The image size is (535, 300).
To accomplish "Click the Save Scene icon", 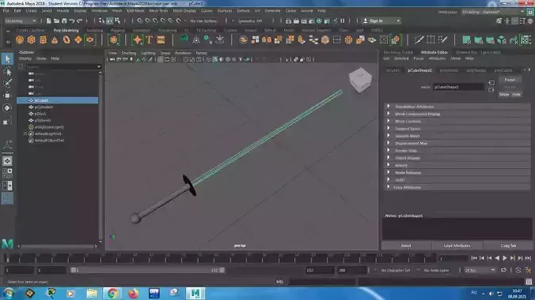I will 64,21.
